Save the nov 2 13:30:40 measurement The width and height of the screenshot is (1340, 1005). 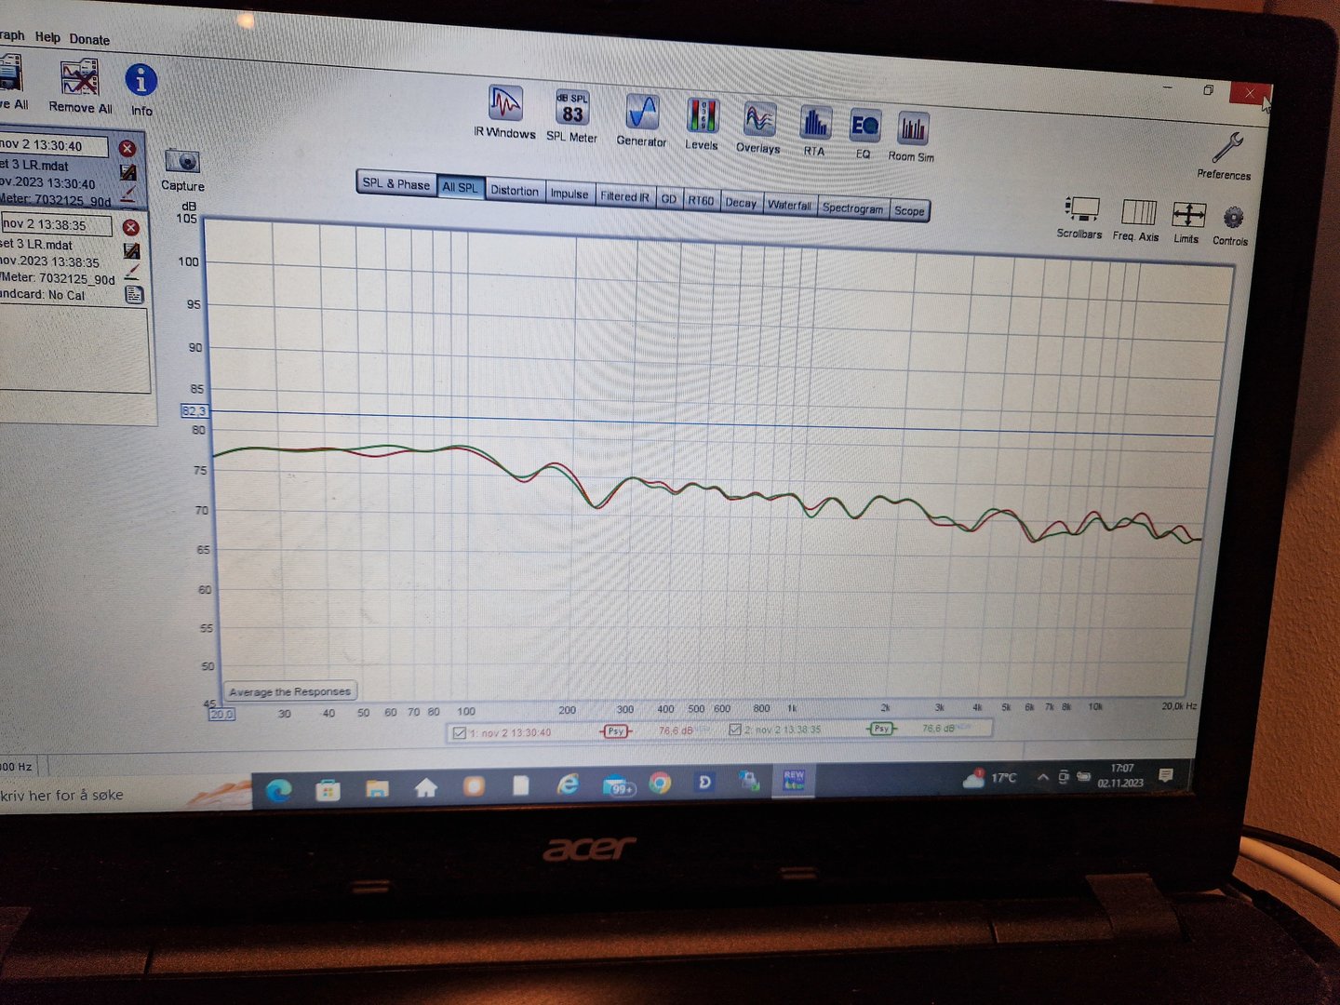129,173
